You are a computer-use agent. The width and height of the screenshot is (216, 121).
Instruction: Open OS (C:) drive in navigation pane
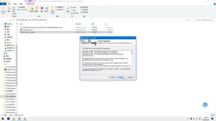(8, 43)
